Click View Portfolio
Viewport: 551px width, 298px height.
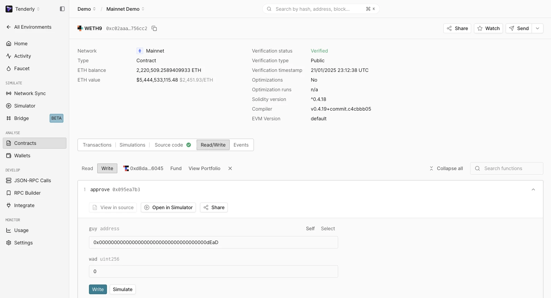pos(205,168)
